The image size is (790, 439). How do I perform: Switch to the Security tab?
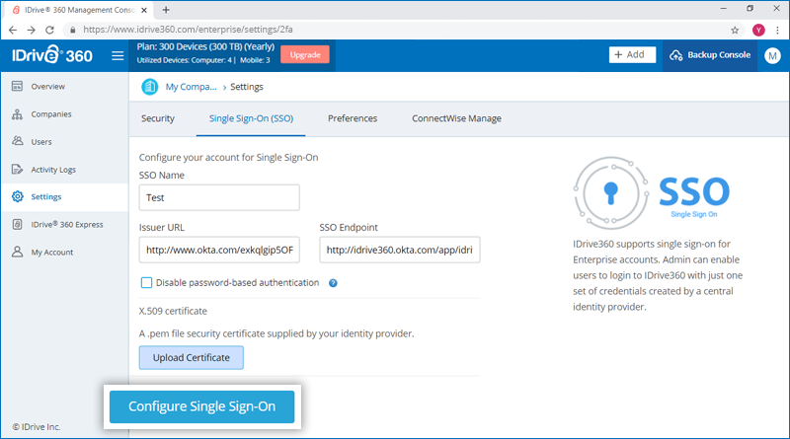pyautogui.click(x=158, y=118)
